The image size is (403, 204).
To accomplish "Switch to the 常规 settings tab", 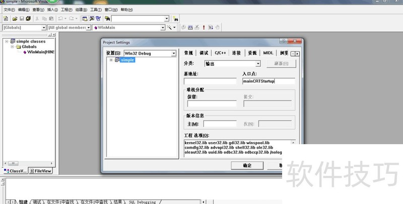I will tap(188, 53).
